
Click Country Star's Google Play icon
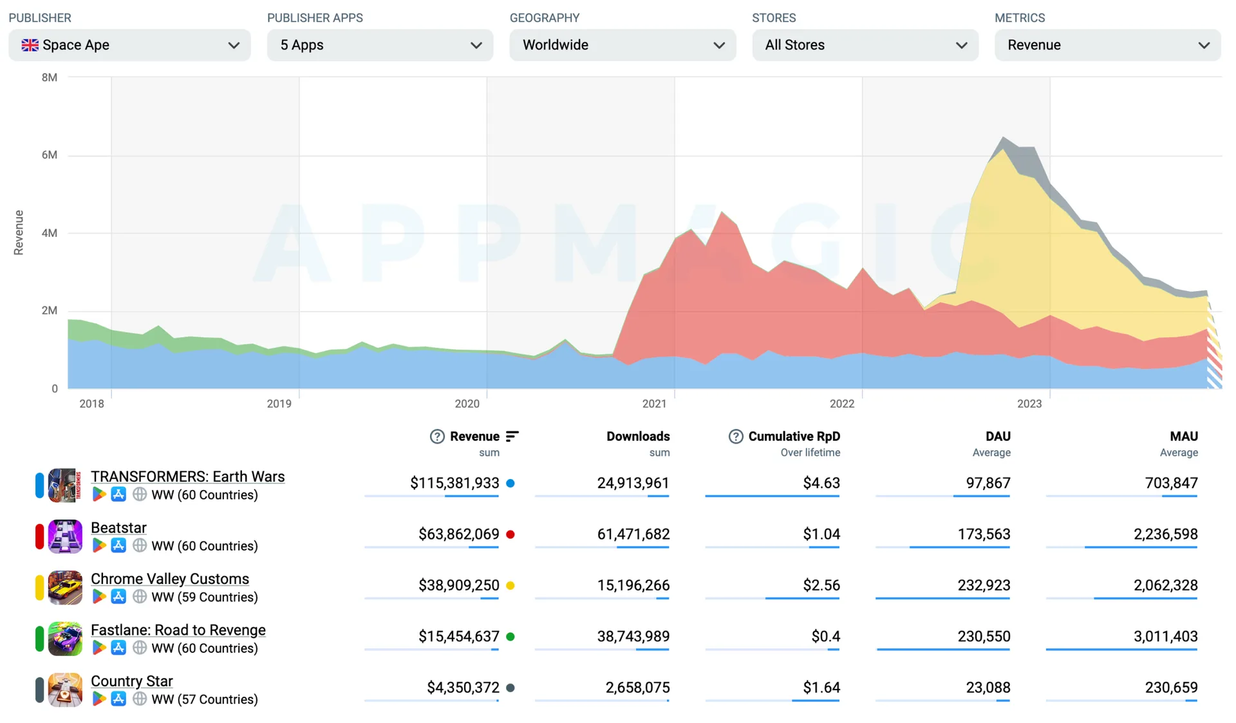coord(99,699)
